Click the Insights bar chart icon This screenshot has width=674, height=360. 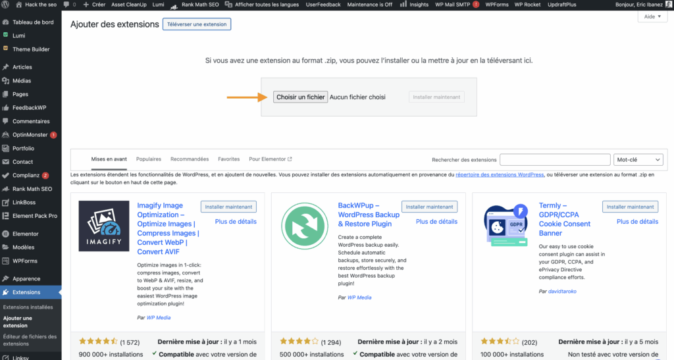tap(403, 5)
